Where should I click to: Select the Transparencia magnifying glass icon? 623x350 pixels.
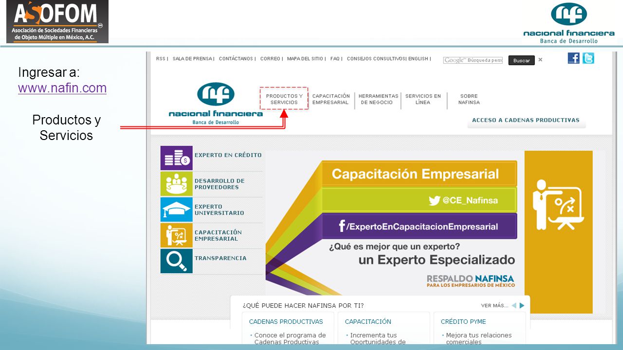[x=177, y=261]
